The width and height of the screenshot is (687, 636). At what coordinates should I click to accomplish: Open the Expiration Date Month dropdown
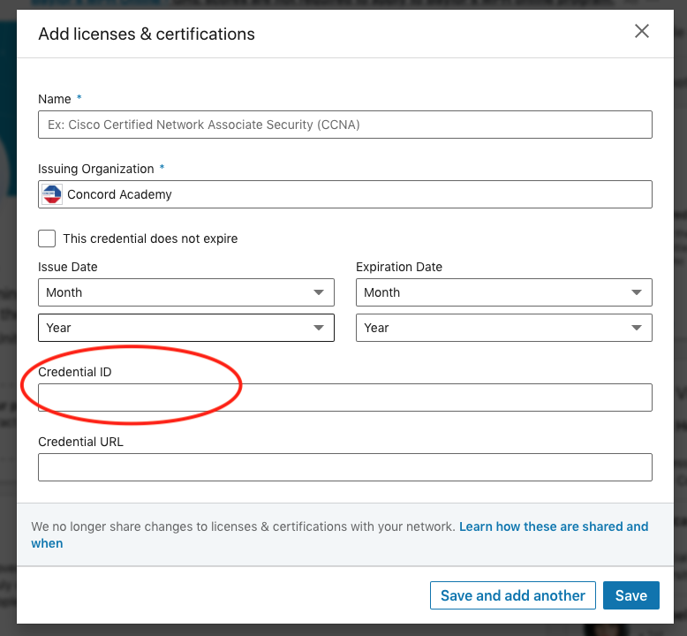click(x=504, y=292)
